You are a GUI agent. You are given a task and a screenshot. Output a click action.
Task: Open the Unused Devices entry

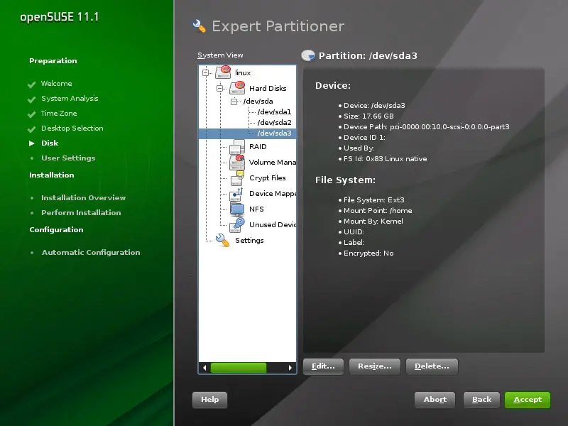pyautogui.click(x=273, y=224)
